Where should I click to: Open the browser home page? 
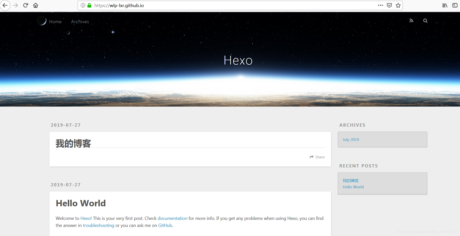[x=36, y=5]
